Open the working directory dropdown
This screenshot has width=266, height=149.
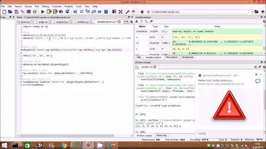(252, 12)
